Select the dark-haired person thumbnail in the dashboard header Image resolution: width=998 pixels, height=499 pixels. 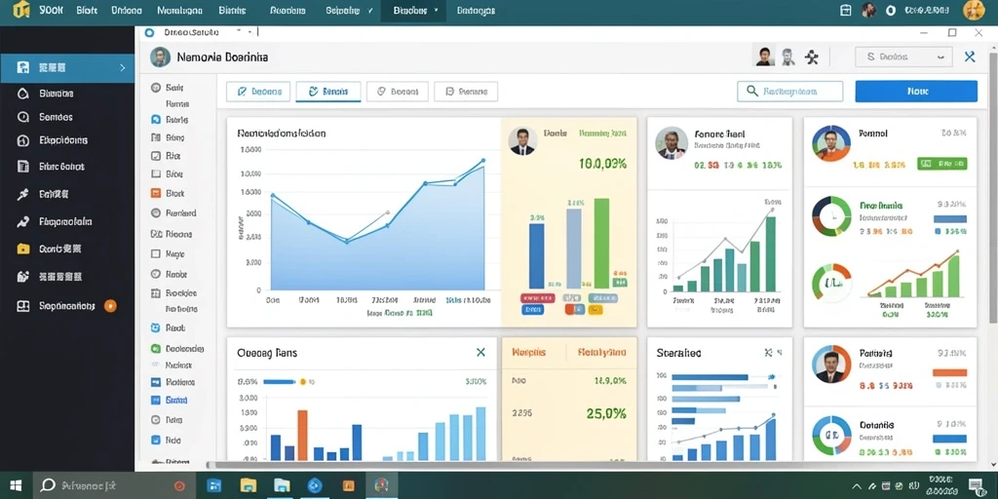pos(764,57)
